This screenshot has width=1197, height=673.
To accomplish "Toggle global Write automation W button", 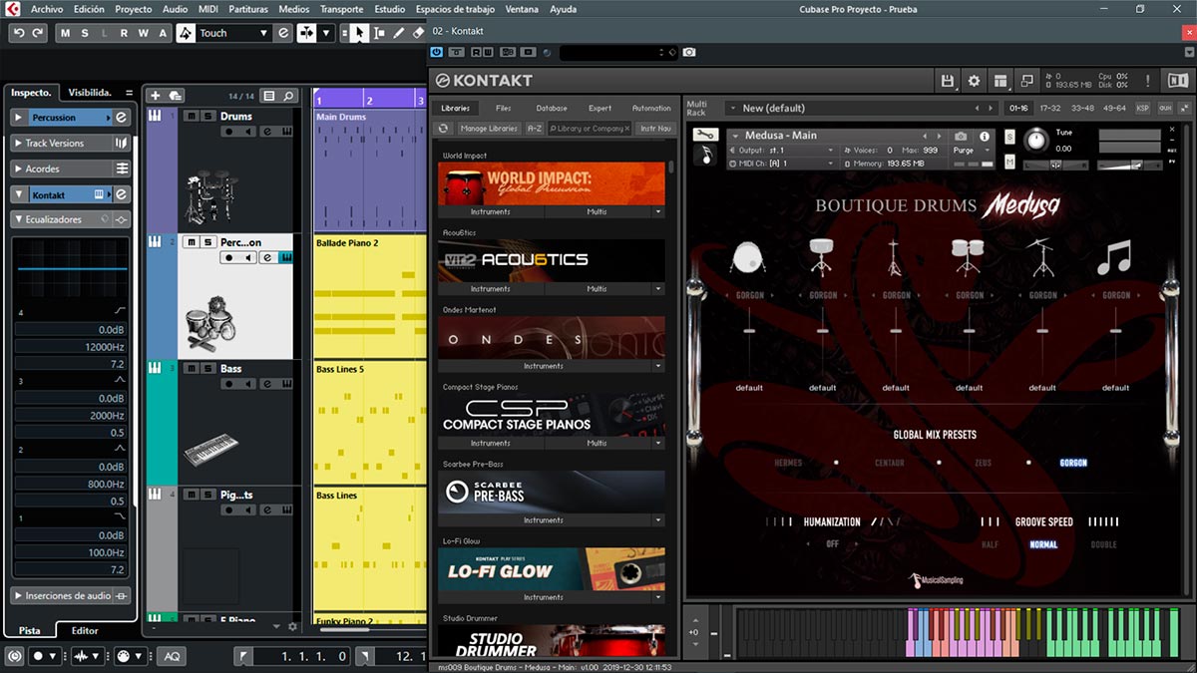I will (x=143, y=33).
